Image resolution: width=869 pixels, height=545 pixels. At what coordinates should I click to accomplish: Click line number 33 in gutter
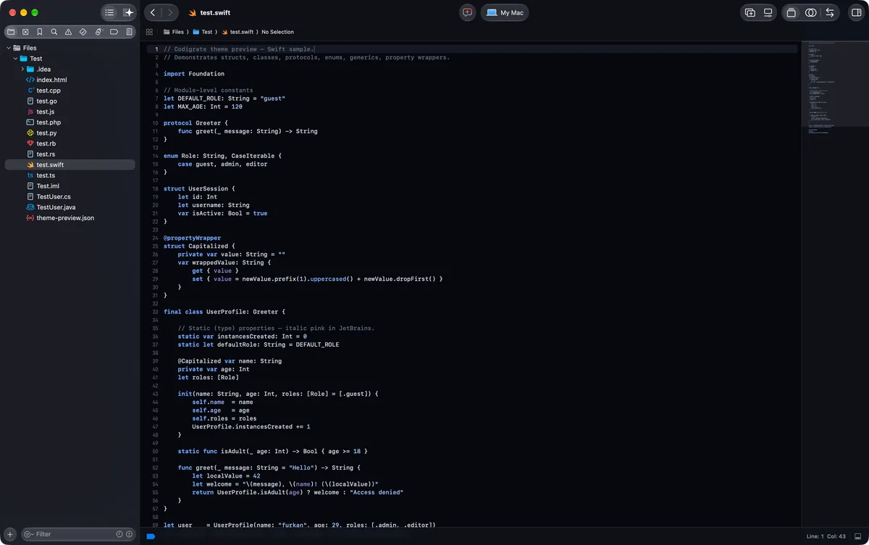pyautogui.click(x=155, y=312)
